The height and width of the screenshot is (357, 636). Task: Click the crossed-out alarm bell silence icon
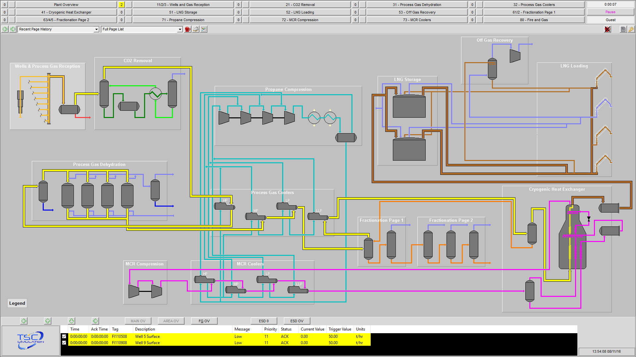pos(608,29)
